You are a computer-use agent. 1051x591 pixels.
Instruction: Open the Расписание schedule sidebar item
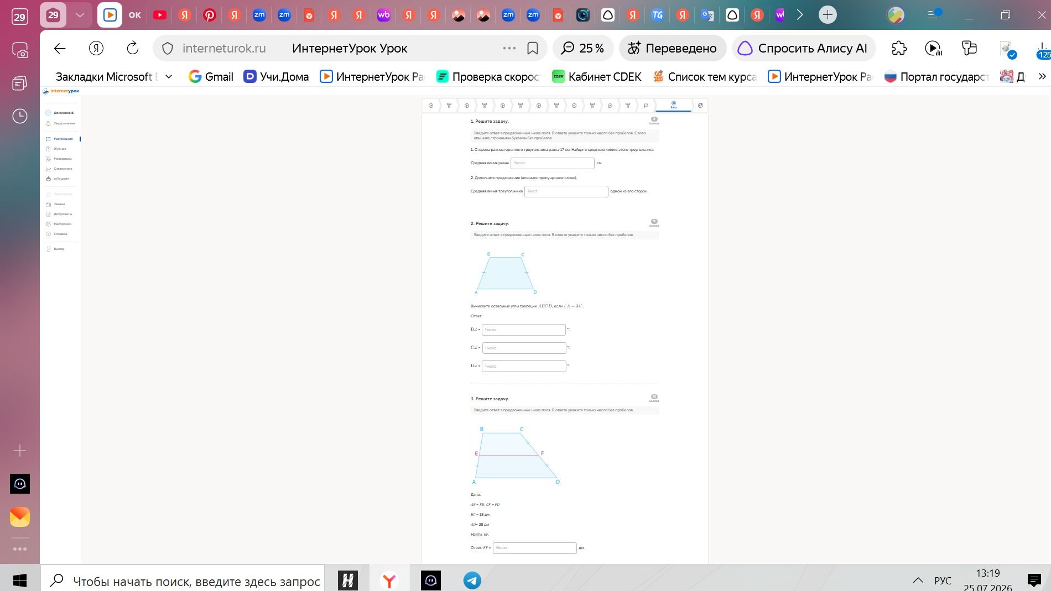point(60,139)
